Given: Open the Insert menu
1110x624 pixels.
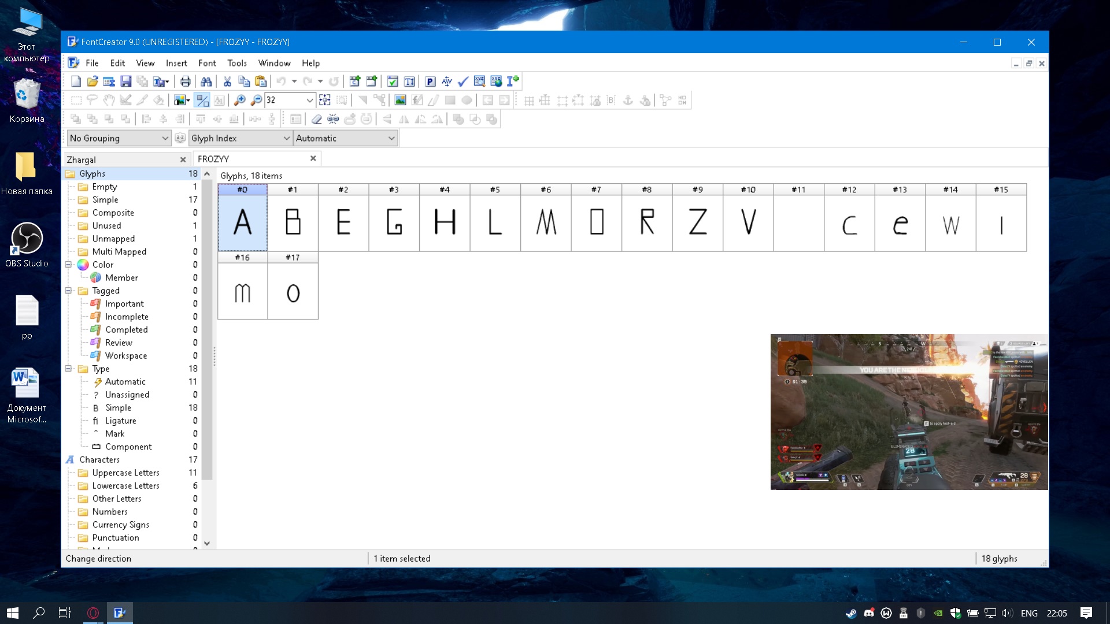Looking at the screenshot, I should tap(176, 63).
